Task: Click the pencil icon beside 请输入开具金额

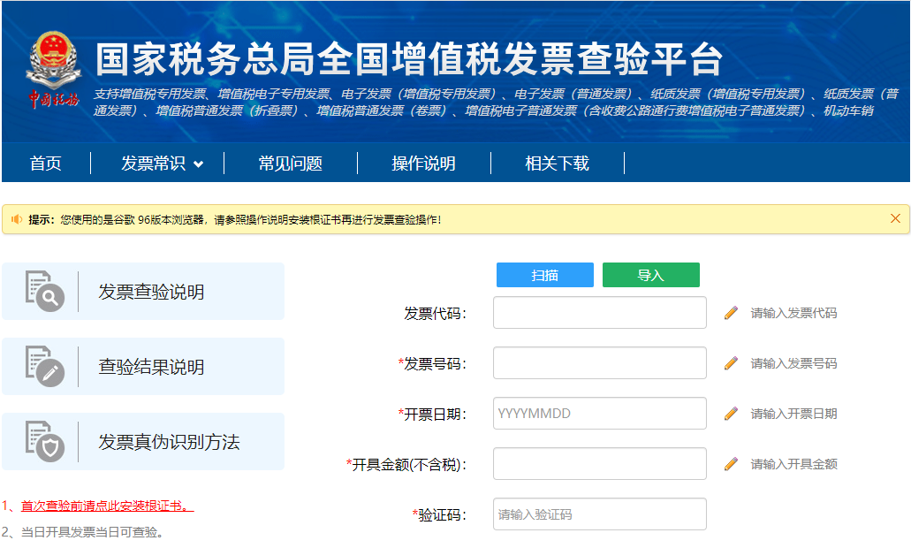Action: tap(731, 464)
